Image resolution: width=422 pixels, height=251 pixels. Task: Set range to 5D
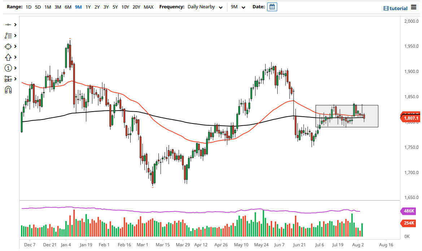(38, 7)
